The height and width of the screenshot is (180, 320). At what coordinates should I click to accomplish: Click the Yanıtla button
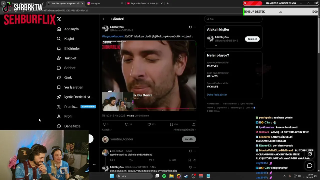(x=189, y=139)
